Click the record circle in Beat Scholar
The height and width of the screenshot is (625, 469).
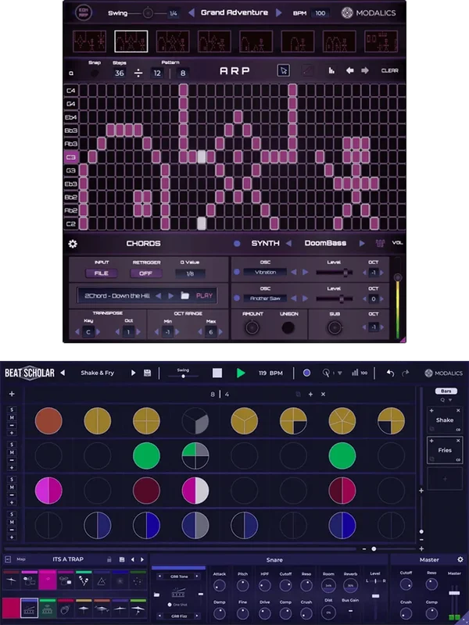306,373
